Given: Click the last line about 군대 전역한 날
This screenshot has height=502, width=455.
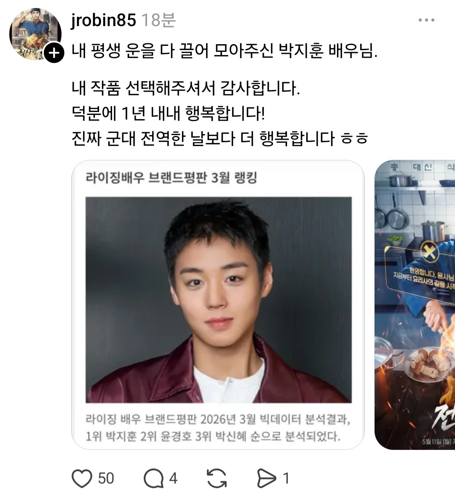Looking at the screenshot, I should (x=219, y=138).
